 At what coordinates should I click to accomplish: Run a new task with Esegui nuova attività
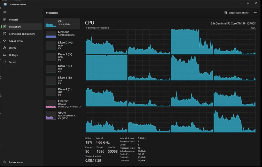(x=236, y=13)
